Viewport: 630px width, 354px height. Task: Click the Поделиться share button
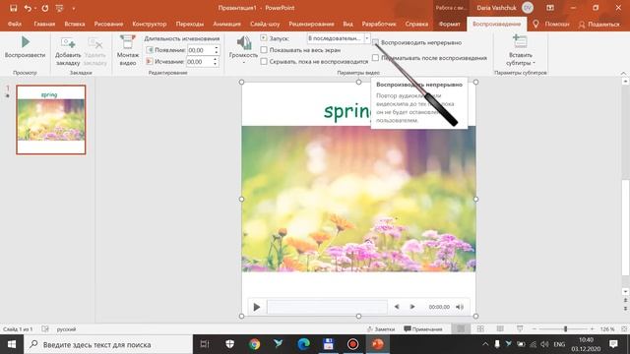click(x=599, y=25)
